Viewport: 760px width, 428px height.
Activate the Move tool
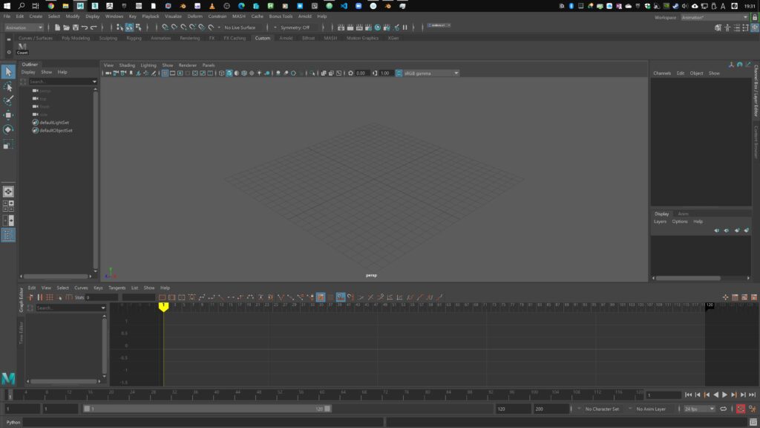click(x=8, y=115)
